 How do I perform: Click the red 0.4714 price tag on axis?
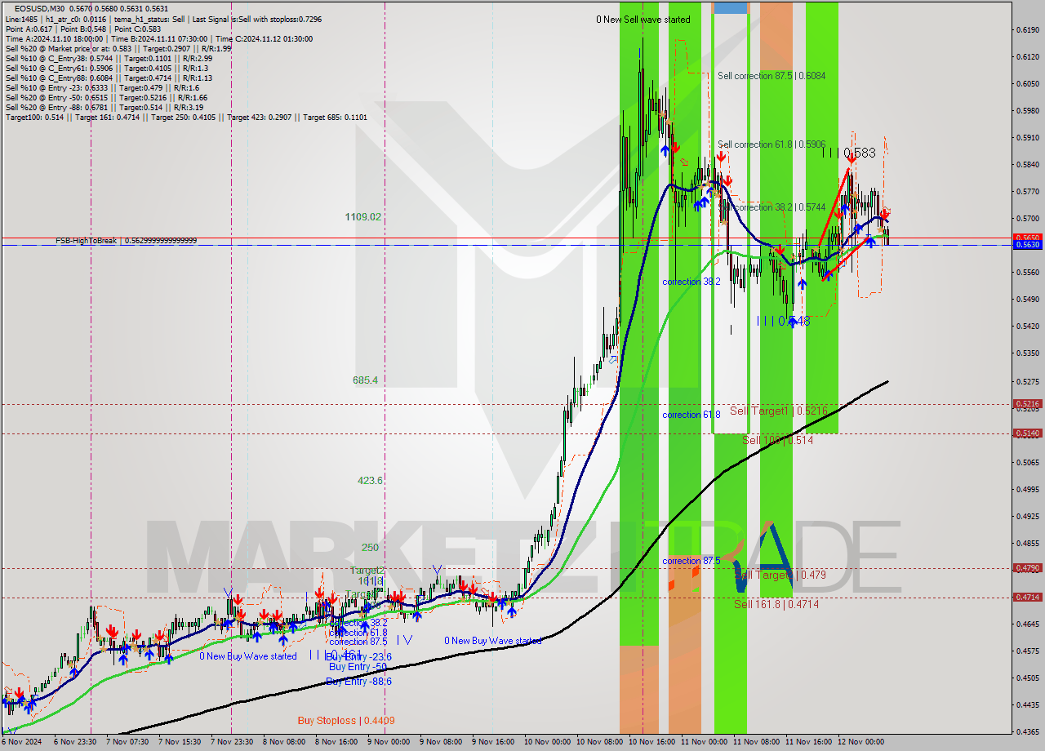pyautogui.click(x=1026, y=597)
